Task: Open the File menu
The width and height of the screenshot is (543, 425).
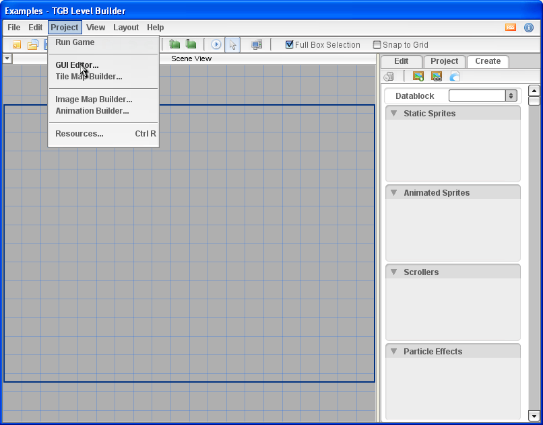Action: click(14, 28)
